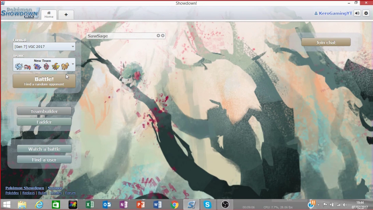
Task: Click Watch a battle
Action: point(44,149)
